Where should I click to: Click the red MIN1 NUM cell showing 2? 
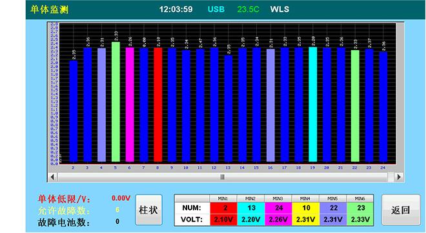(223, 208)
